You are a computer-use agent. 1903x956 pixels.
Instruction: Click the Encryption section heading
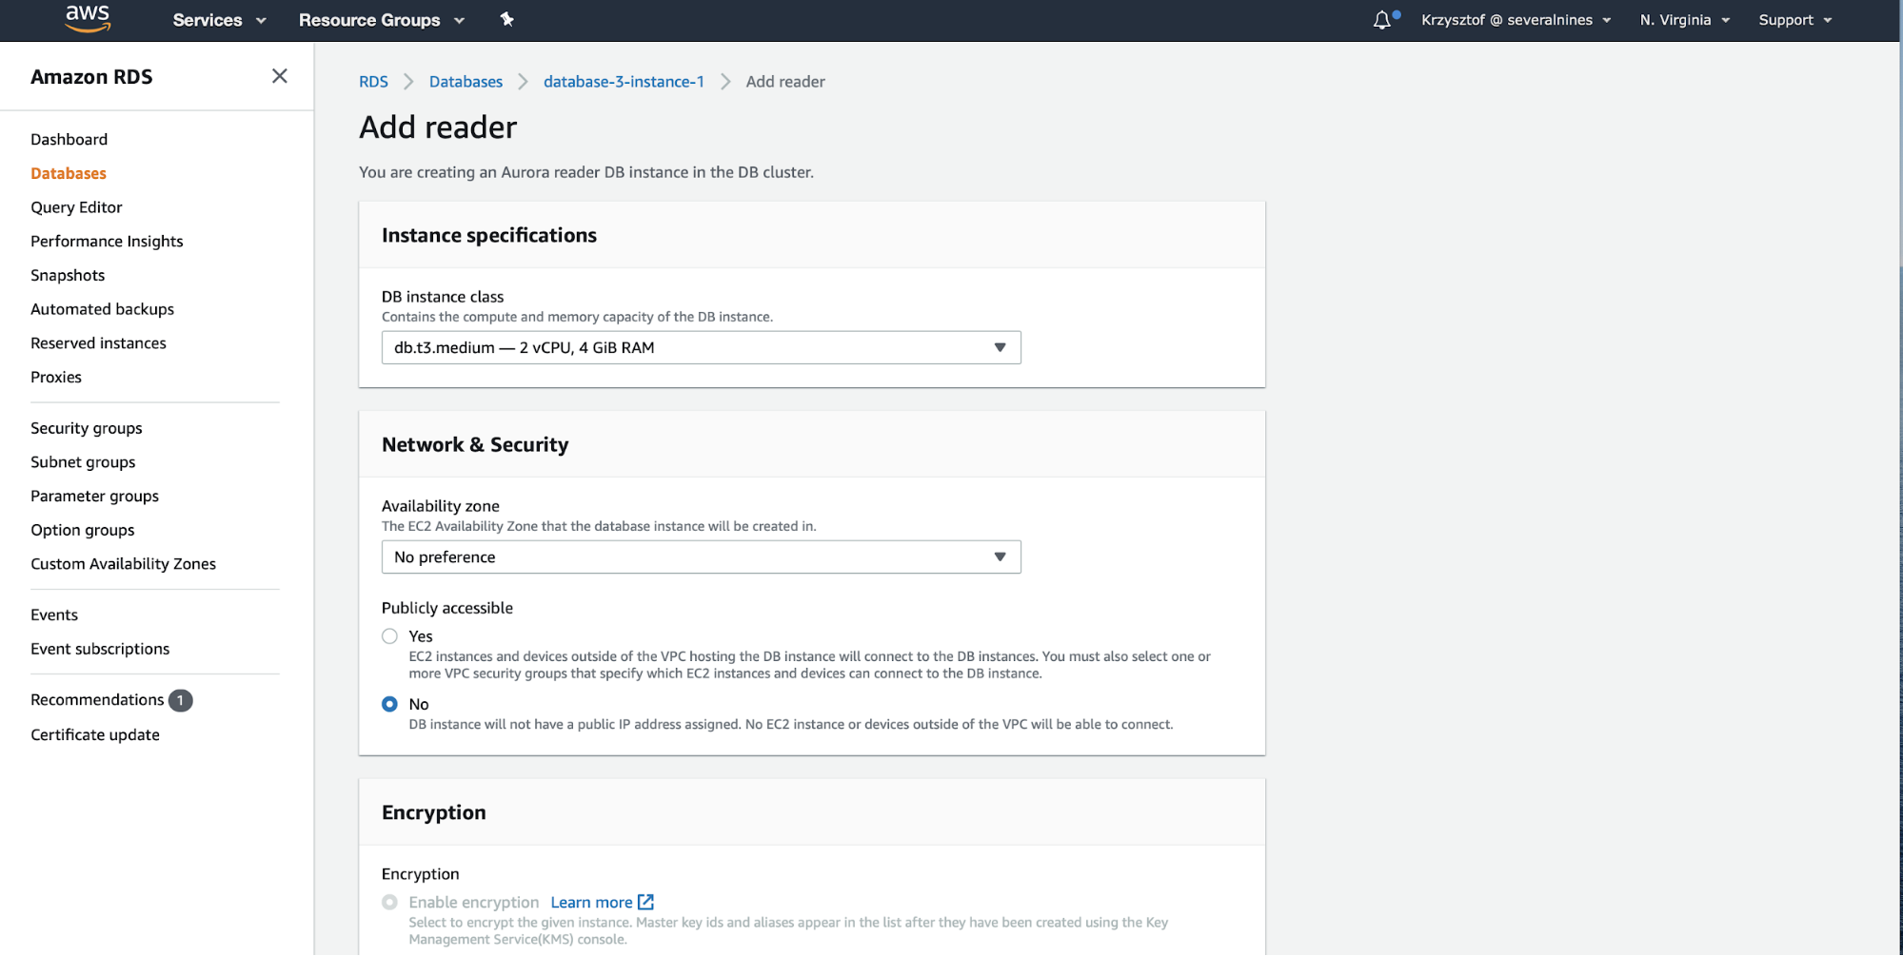point(434,812)
